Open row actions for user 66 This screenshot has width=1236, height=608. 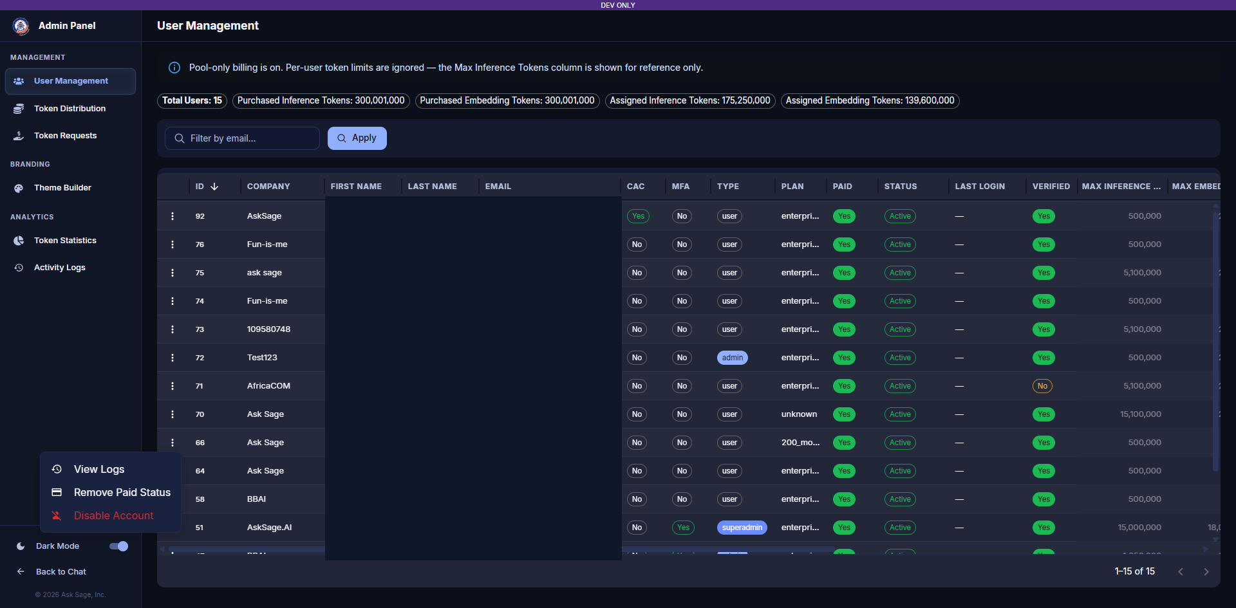[173, 443]
